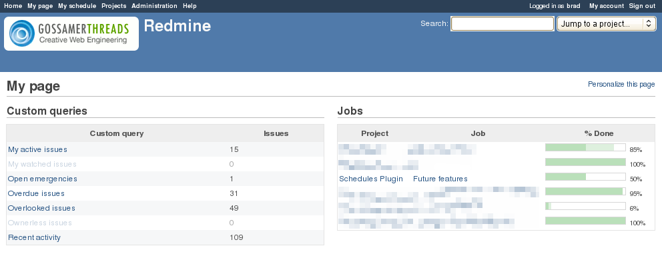Click the issue count 49
The width and height of the screenshot is (662, 260).
[x=234, y=208]
